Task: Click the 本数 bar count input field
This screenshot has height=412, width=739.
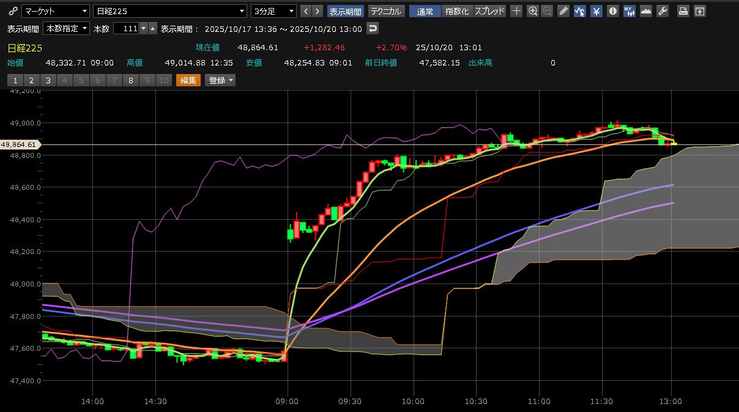Action: 126,29
